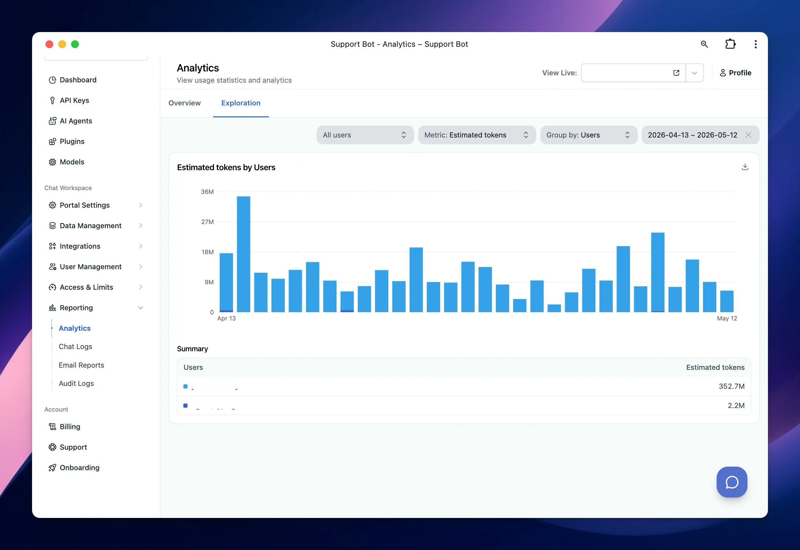Click the Billing receipt icon

(52, 427)
